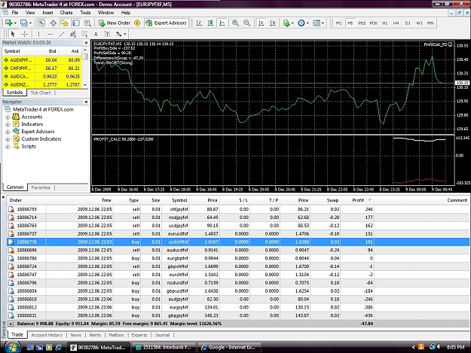Open the Tick Chart tab
The height and width of the screenshot is (353, 471).
tap(41, 93)
